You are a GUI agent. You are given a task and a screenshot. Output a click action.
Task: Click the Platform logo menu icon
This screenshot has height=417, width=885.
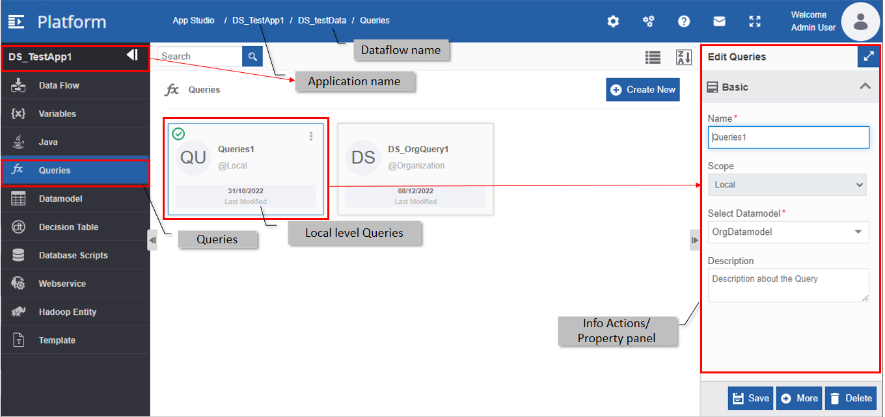point(16,21)
